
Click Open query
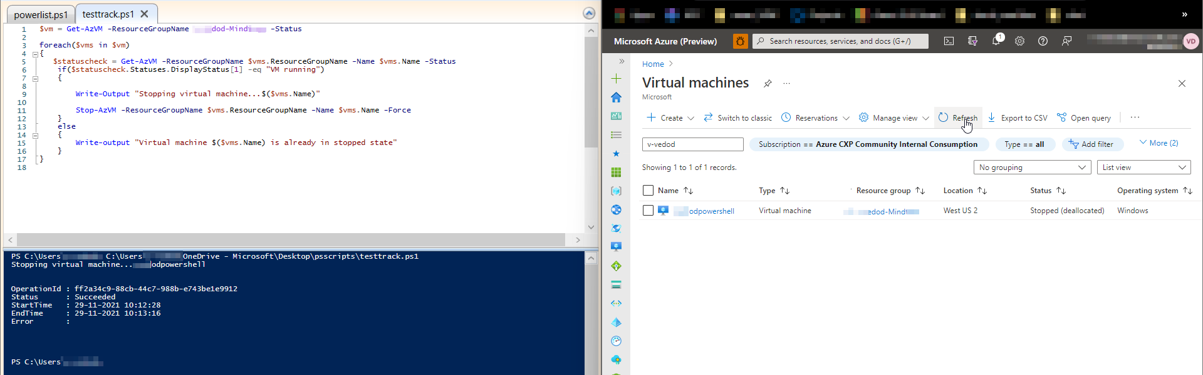coord(1083,117)
